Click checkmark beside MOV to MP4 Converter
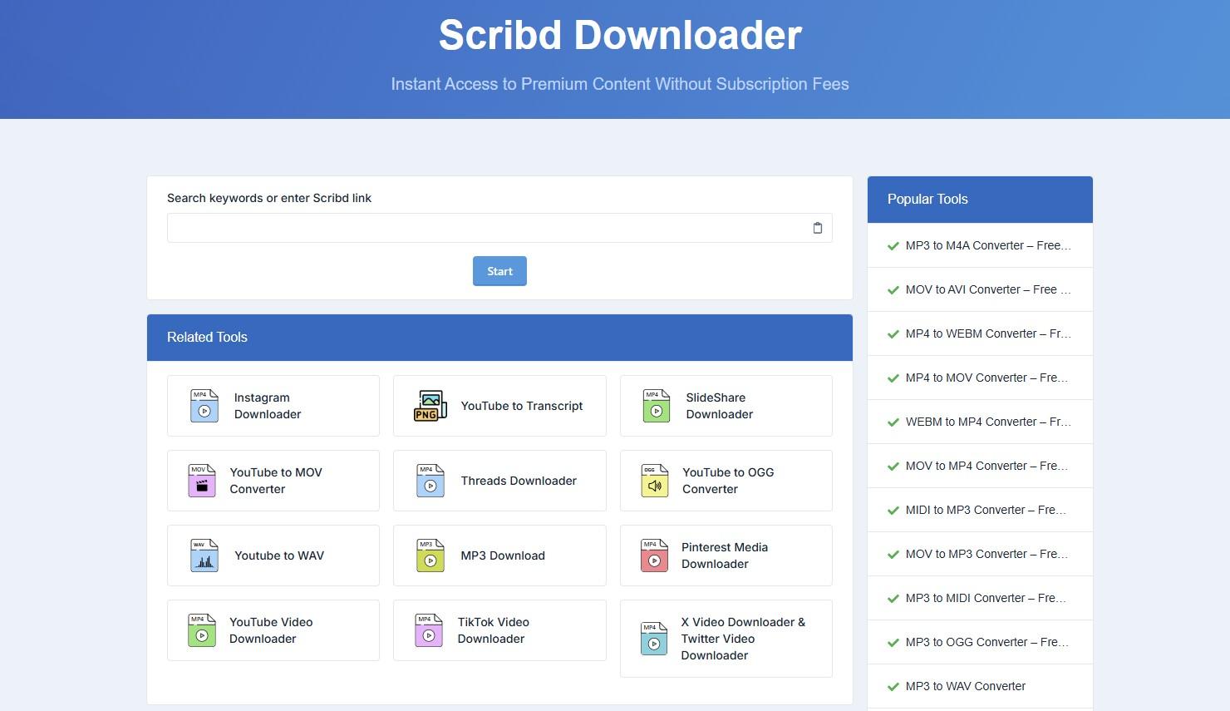The height and width of the screenshot is (711, 1230). (x=893, y=467)
